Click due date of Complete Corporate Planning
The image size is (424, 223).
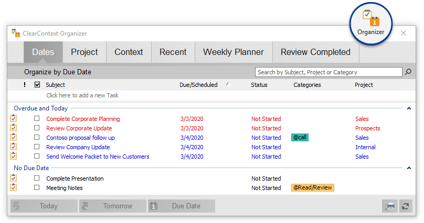pos(192,119)
